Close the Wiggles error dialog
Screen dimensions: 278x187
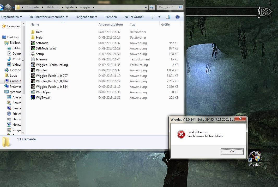click(x=240, y=118)
